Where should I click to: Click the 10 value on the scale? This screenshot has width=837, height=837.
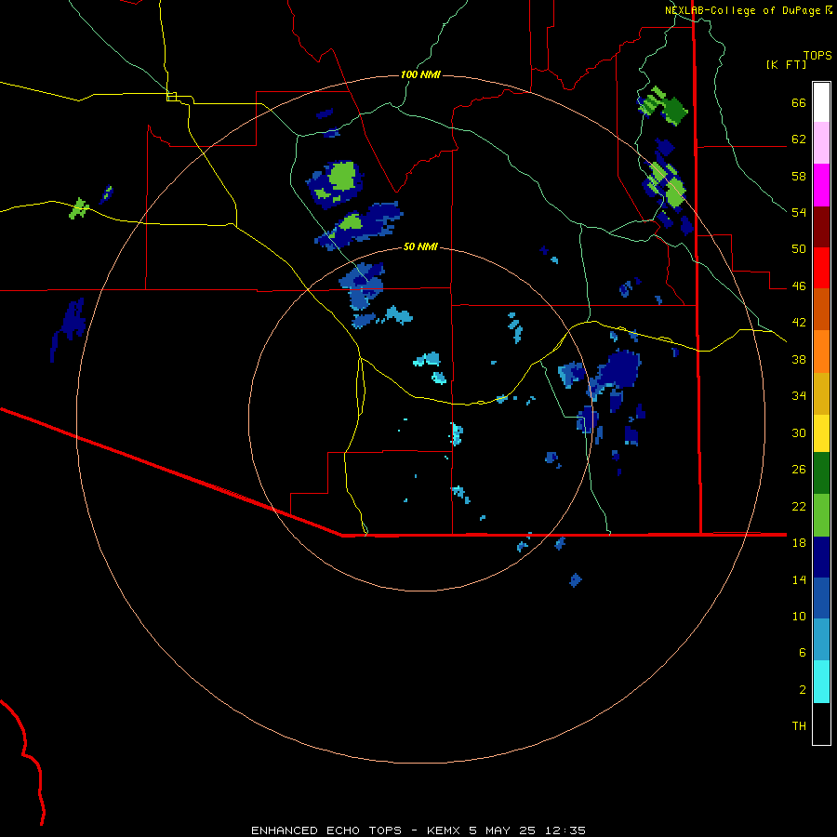click(799, 616)
